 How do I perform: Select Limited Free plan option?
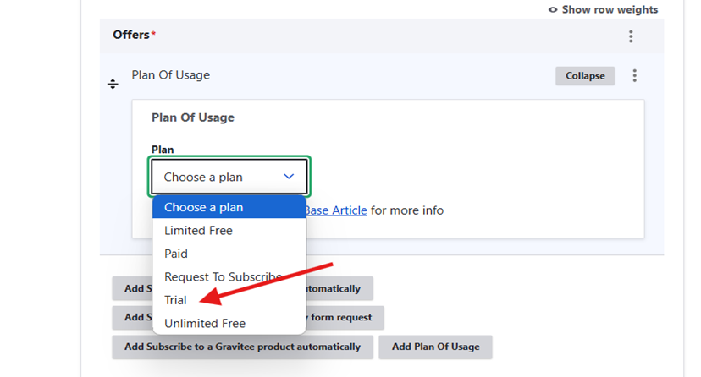coord(229,230)
